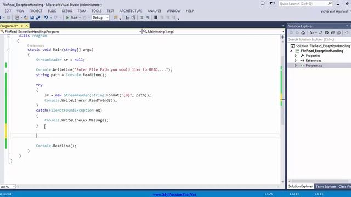Collapse the Main method outlining region
The image size is (351, 197).
(x=9, y=50)
